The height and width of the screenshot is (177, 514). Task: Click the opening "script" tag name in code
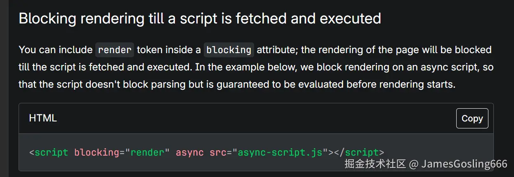pos(51,153)
